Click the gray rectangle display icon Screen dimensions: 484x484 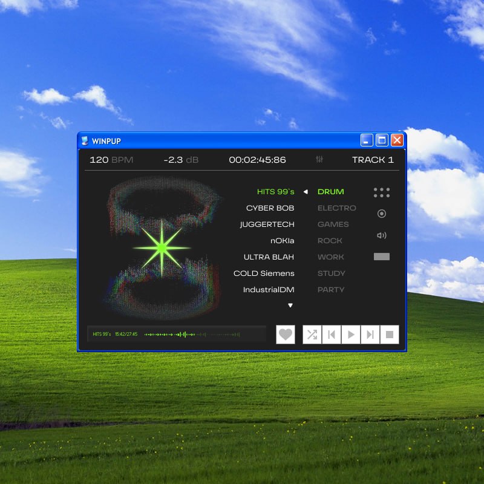pyautogui.click(x=382, y=257)
